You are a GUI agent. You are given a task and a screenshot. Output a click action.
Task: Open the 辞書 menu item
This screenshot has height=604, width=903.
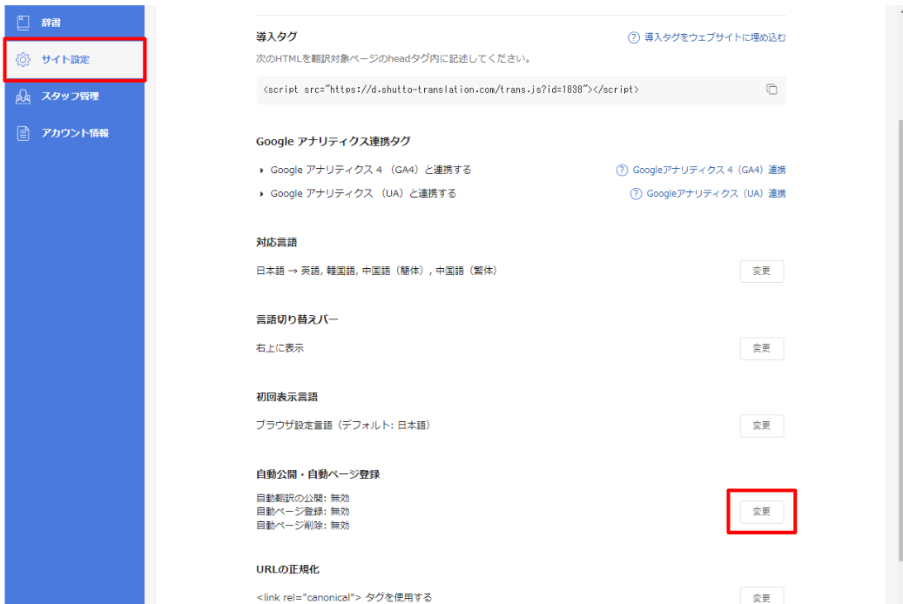tap(75, 23)
